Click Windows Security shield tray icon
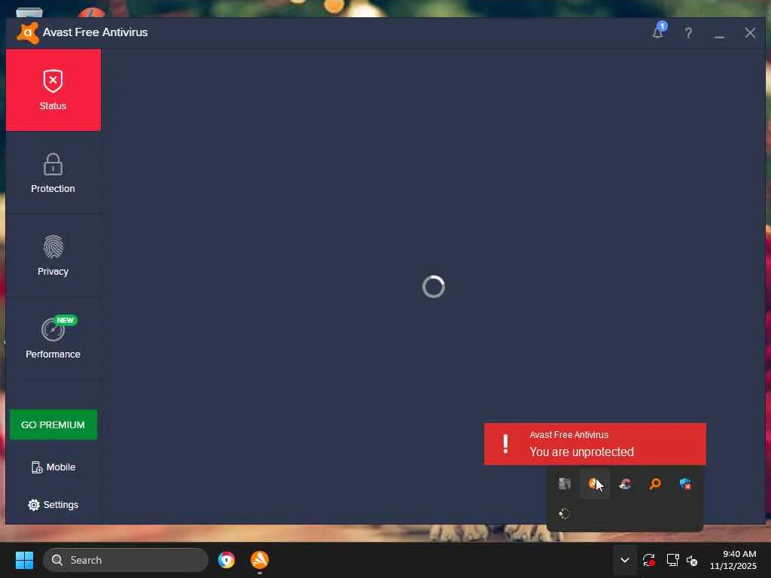Image resolution: width=771 pixels, height=578 pixels. 685,484
